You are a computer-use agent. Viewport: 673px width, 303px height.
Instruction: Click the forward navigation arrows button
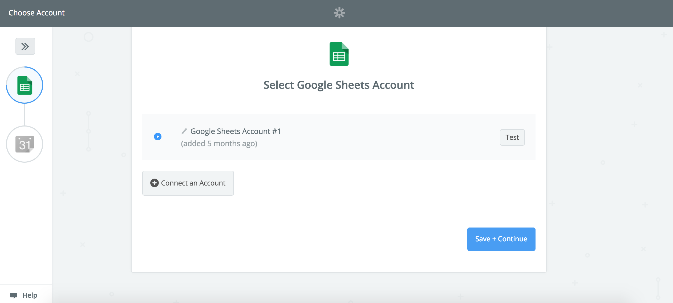click(25, 46)
